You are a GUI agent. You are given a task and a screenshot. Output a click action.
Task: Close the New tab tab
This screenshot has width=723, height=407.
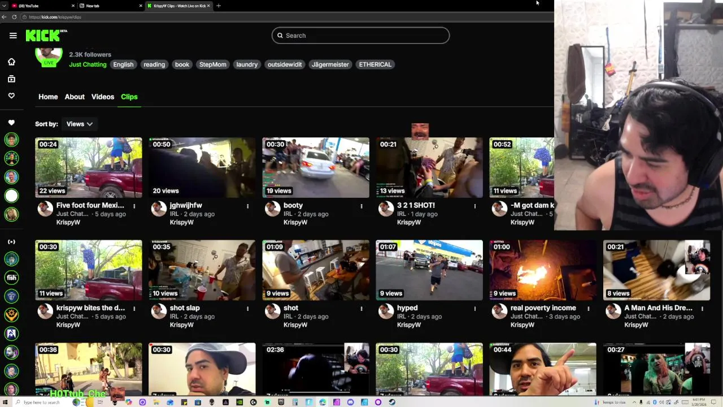[141, 6]
